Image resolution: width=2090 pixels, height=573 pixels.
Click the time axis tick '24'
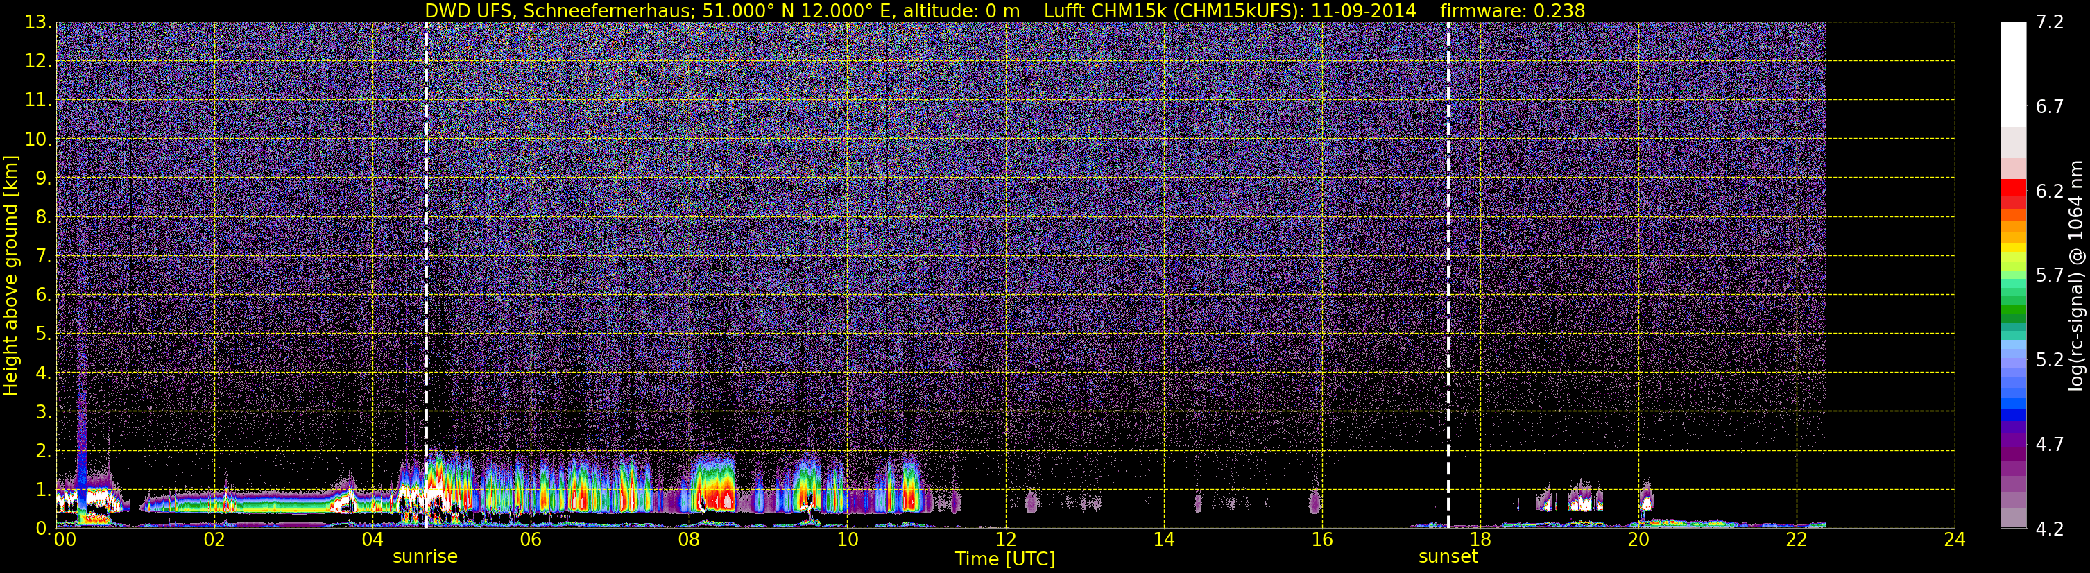pyautogui.click(x=1955, y=540)
